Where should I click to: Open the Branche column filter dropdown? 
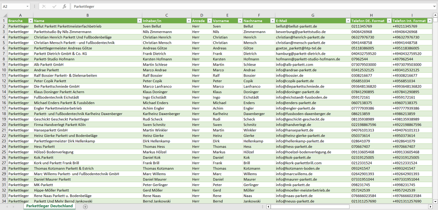coord(30,21)
